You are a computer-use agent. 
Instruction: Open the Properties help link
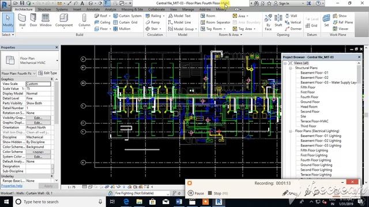pyautogui.click(x=12, y=186)
